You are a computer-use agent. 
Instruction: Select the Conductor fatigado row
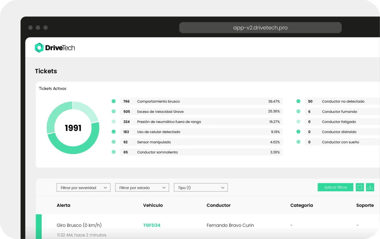pos(342,122)
